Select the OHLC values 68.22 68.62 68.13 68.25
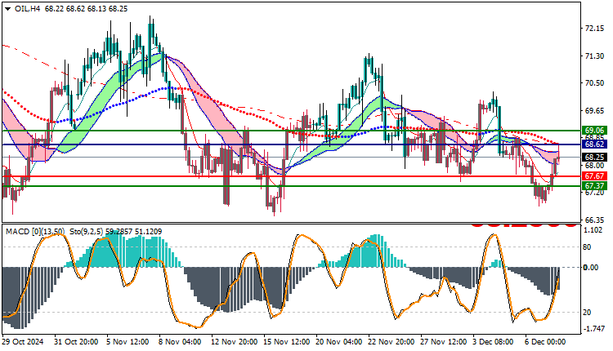The height and width of the screenshot is (351, 613). (x=86, y=9)
